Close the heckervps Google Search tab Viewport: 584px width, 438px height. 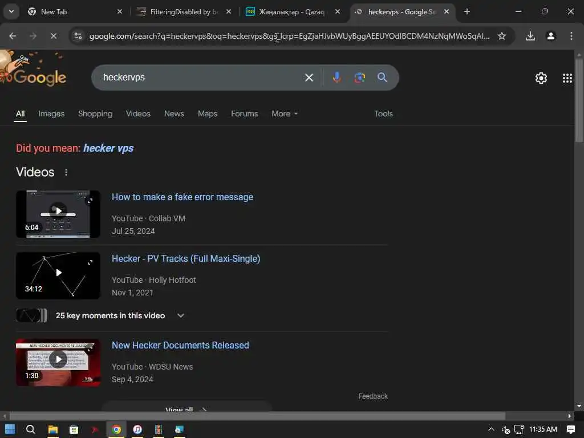pos(446,11)
